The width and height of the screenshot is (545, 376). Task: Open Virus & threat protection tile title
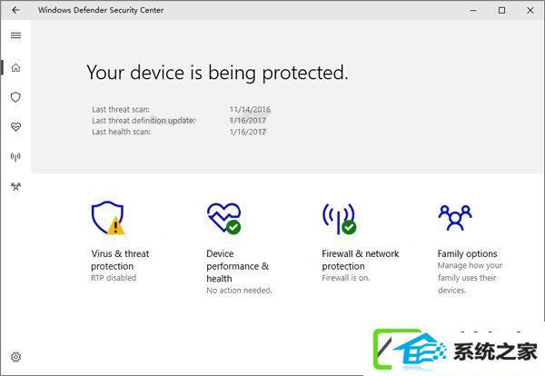point(120,260)
